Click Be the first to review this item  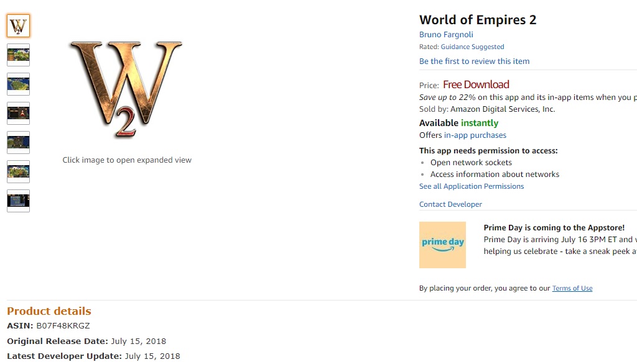pyautogui.click(x=474, y=61)
